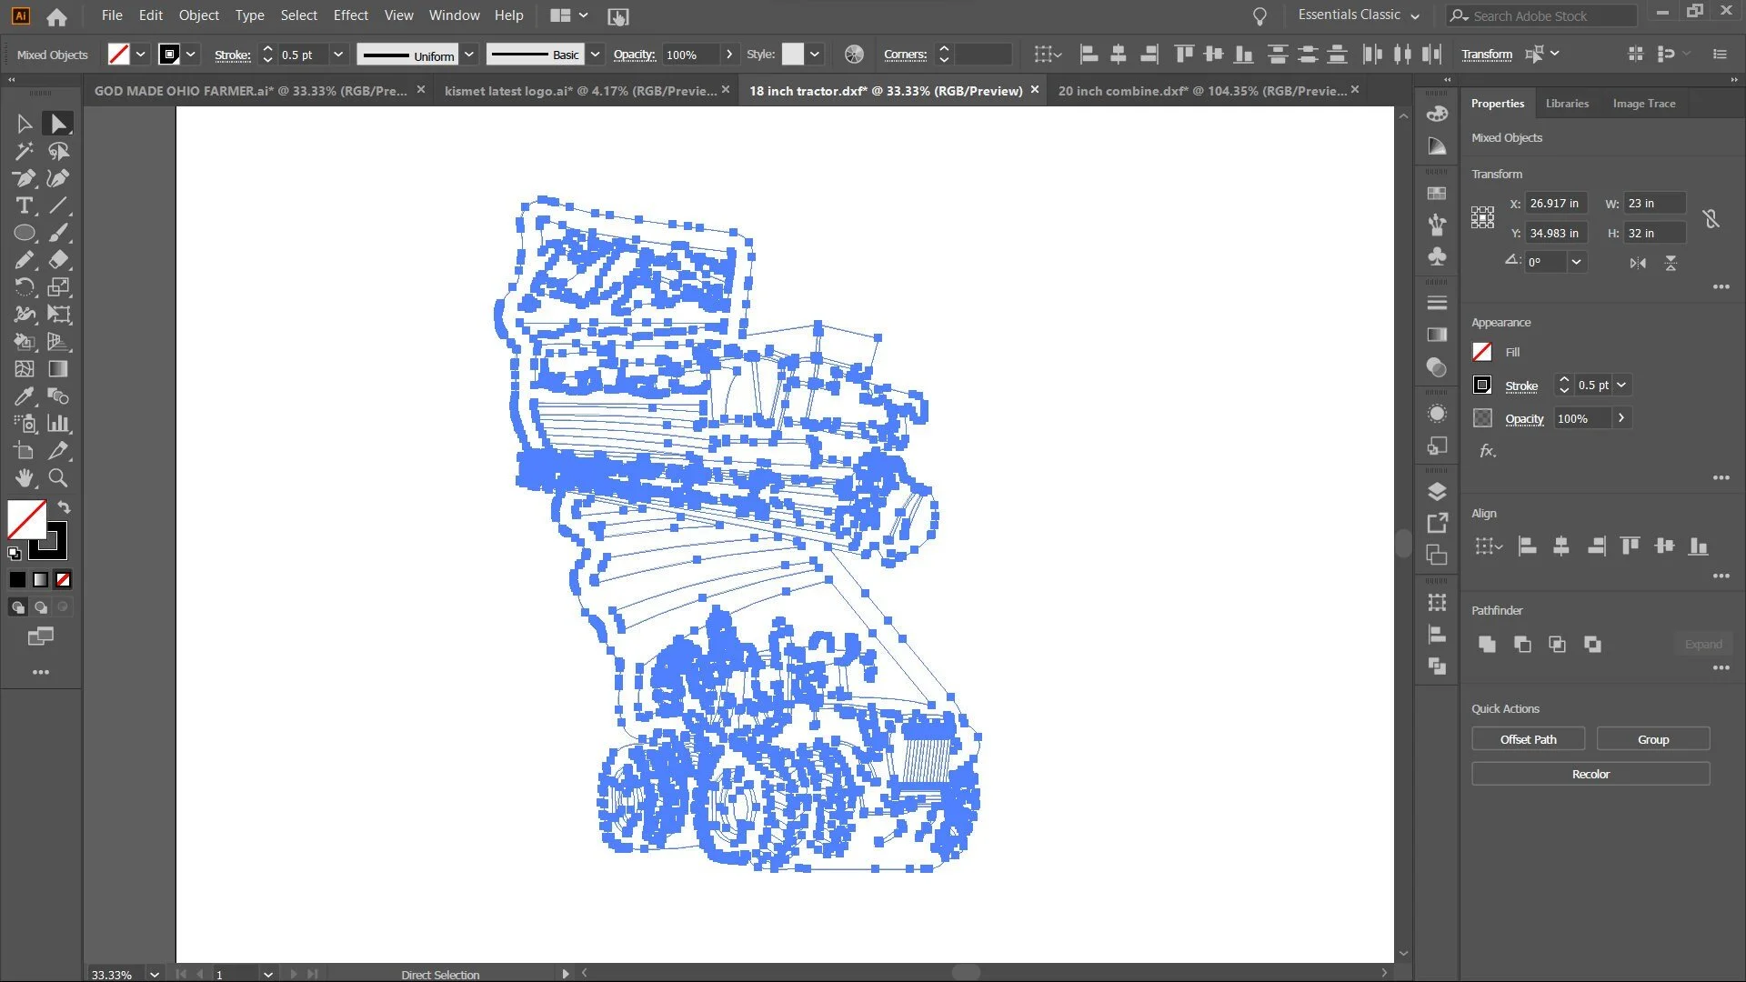Click Unite in Pathfinder panel
Screen dimensions: 1746x982
(x=1487, y=645)
